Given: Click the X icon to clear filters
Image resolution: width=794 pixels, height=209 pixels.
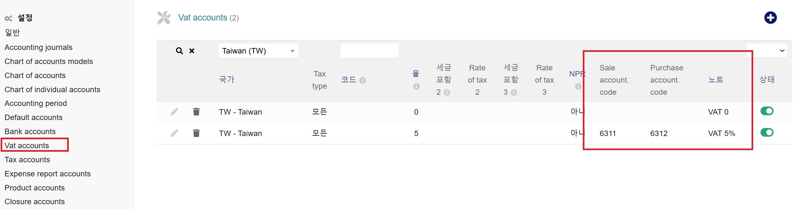Looking at the screenshot, I should [192, 51].
